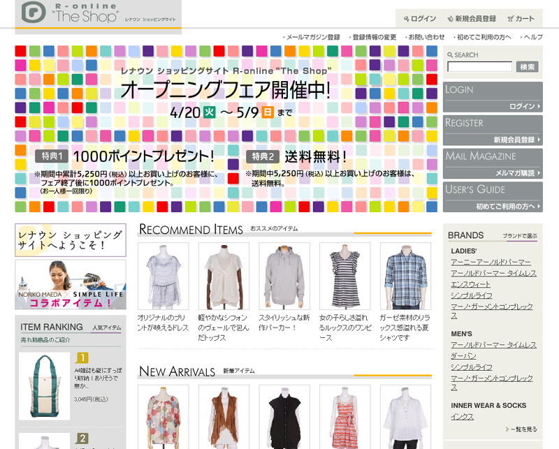Expand full brand list via 一覧を見る
Screen dimensions: 559x449
(521, 429)
